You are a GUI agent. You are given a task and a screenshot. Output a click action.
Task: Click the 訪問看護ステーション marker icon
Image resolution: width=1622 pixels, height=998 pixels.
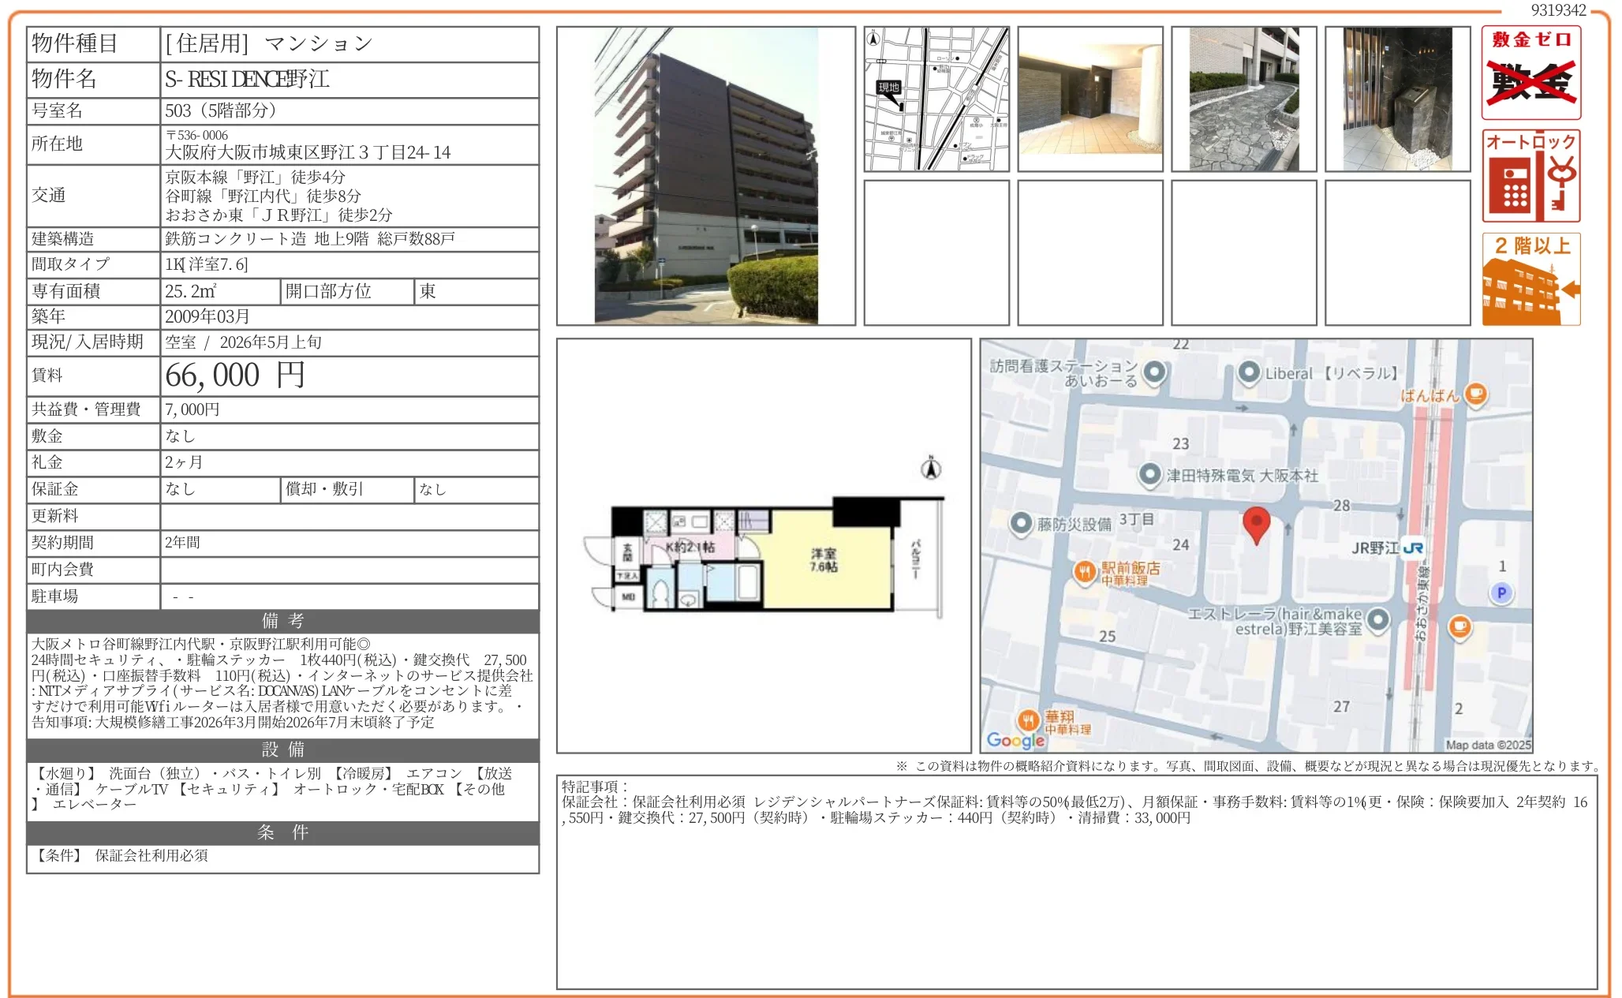1154,372
